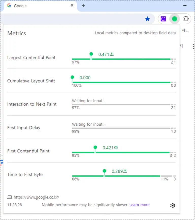Click the First Contentful Paint label

(x=28, y=151)
